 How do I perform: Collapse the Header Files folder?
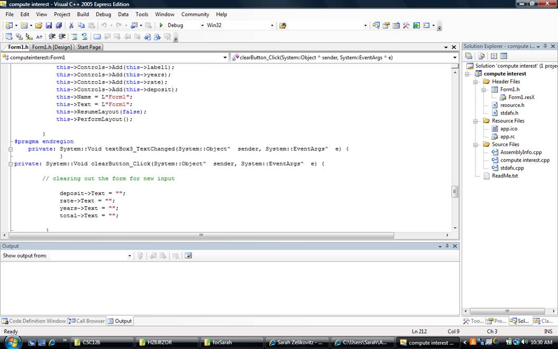(x=474, y=82)
